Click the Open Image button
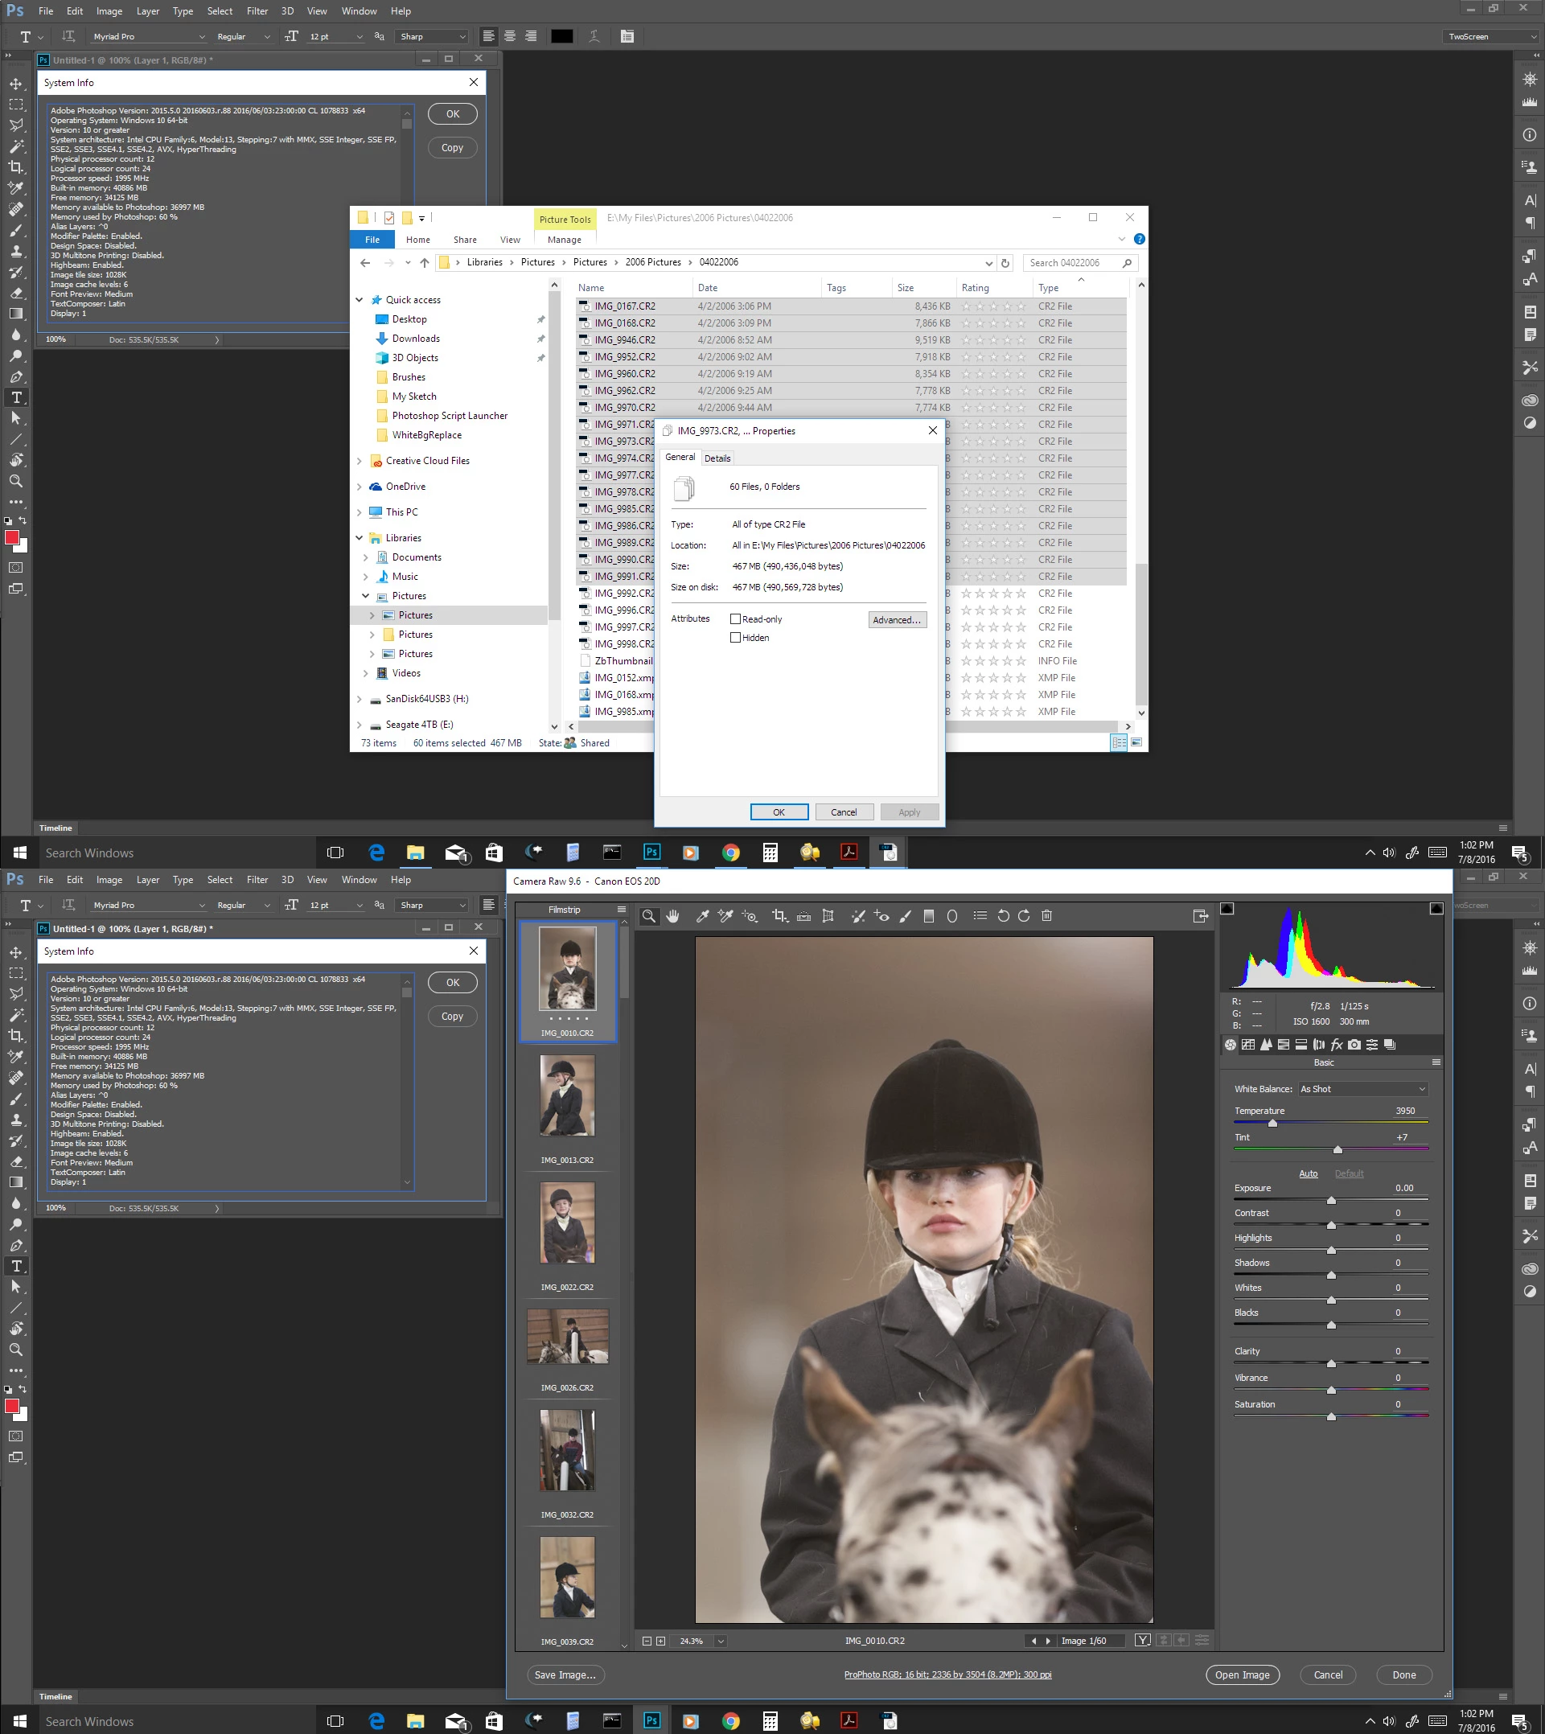The height and width of the screenshot is (1734, 1545). [1242, 1674]
